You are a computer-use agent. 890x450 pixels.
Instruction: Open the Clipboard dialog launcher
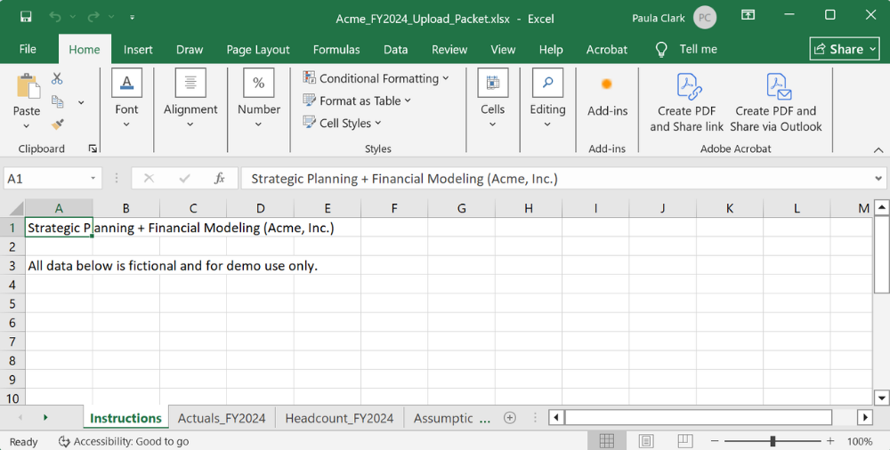(93, 149)
